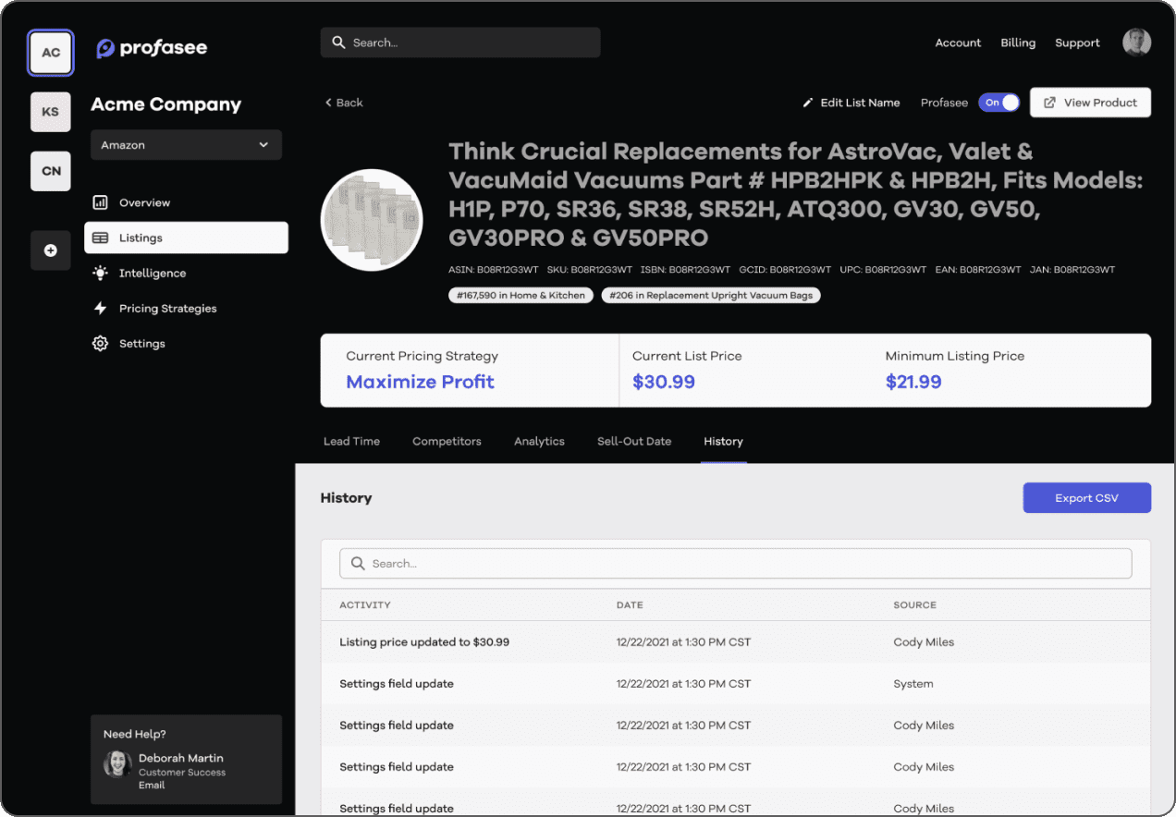Switch to the Sell-Out Date tab
The height and width of the screenshot is (817, 1176).
point(634,441)
